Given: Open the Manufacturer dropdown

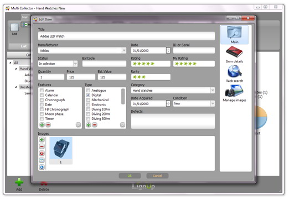Looking at the screenshot, I should coord(124,50).
